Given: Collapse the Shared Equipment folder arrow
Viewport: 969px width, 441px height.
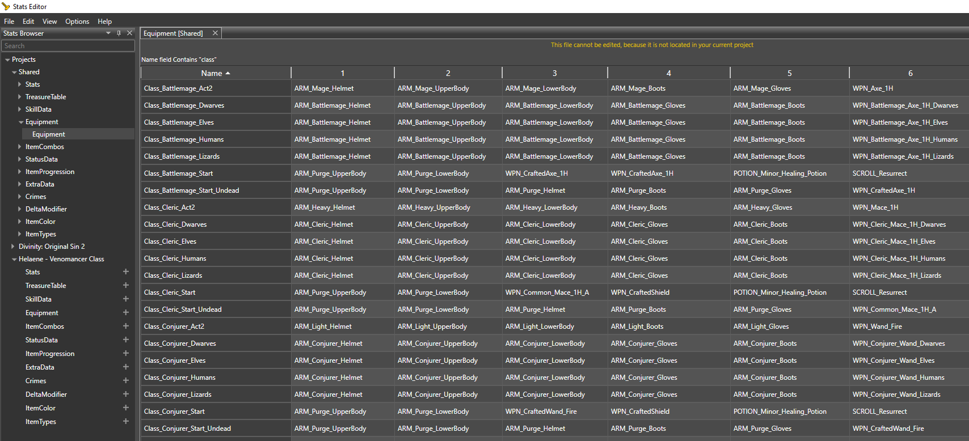Looking at the screenshot, I should click(x=21, y=122).
